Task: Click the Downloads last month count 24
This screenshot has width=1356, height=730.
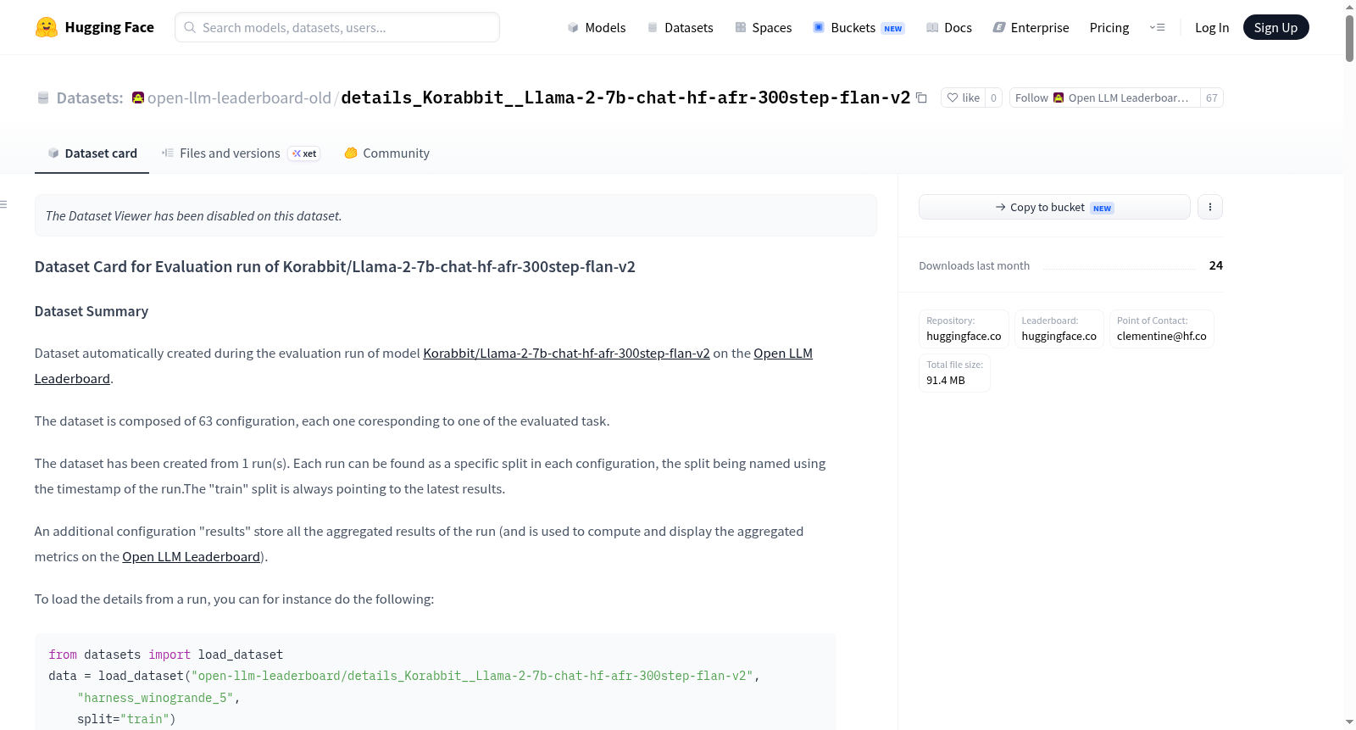Action: [x=1215, y=265]
